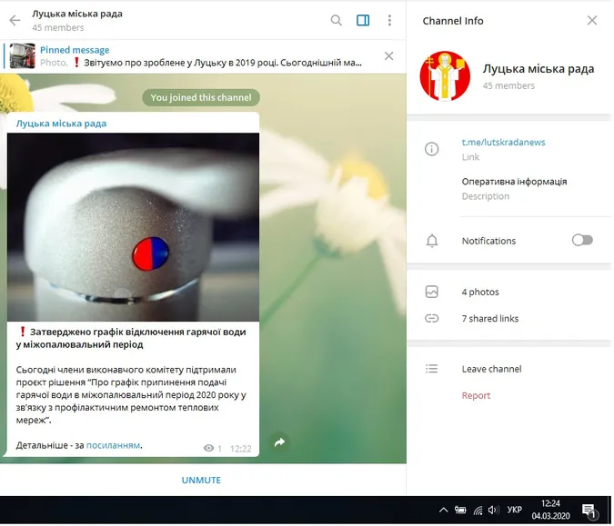Click the post headline about hot water schedule
The height and width of the screenshot is (526, 614).
click(x=131, y=338)
